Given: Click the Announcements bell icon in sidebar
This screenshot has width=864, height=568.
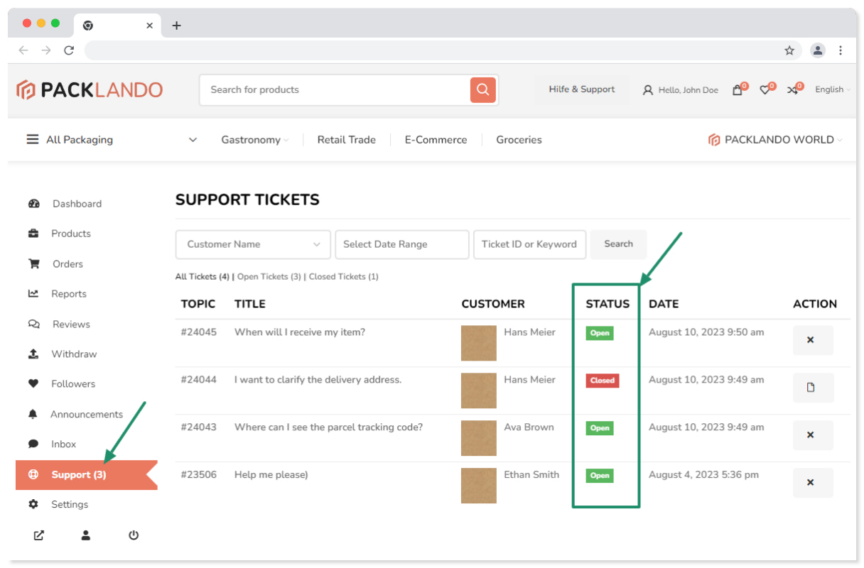Looking at the screenshot, I should [33, 414].
